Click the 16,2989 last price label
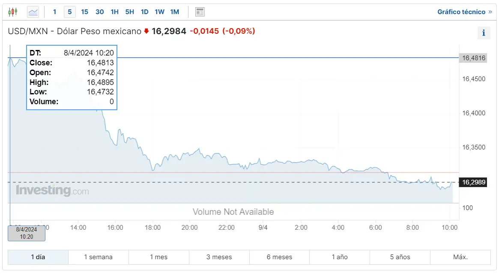This screenshot has width=502, height=275. [x=473, y=182]
